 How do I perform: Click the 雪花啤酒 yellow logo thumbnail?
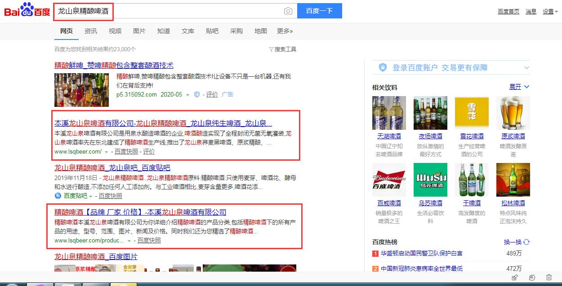[x=472, y=113]
